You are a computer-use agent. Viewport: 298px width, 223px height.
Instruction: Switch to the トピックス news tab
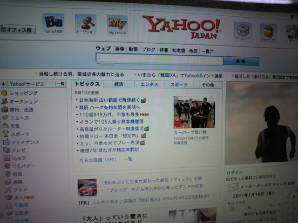(x=87, y=84)
